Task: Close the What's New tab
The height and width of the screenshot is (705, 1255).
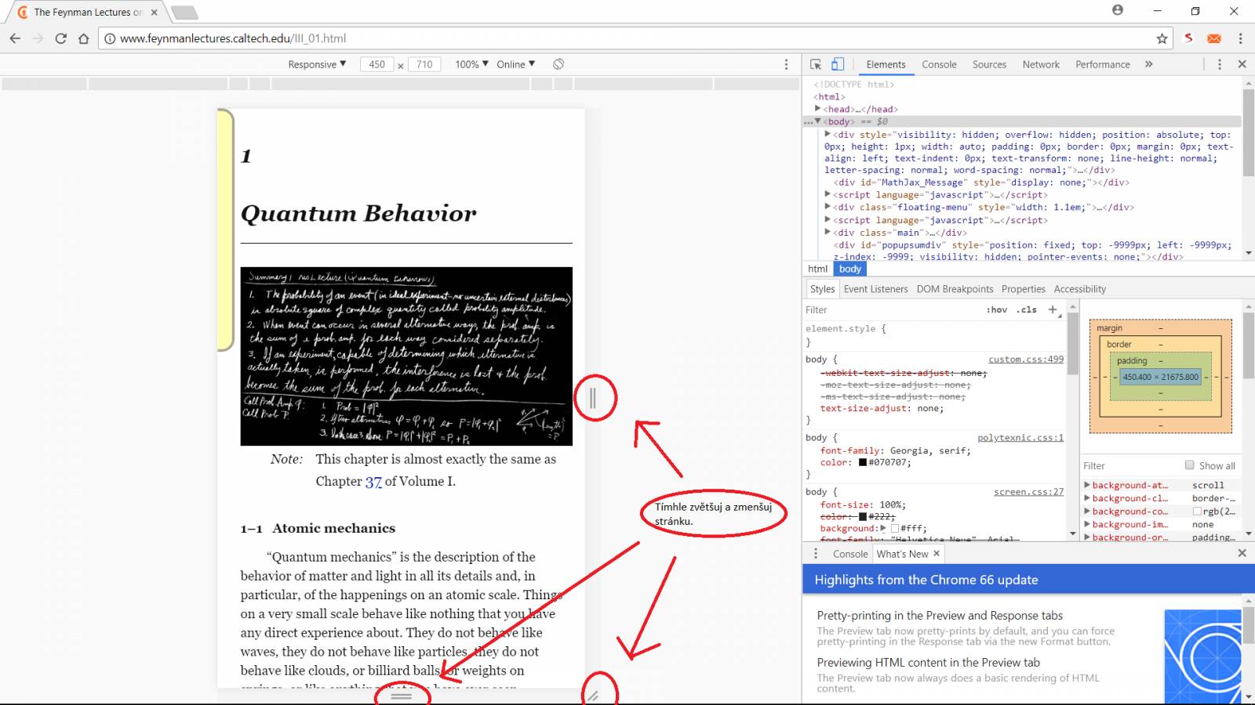Action: tap(937, 553)
